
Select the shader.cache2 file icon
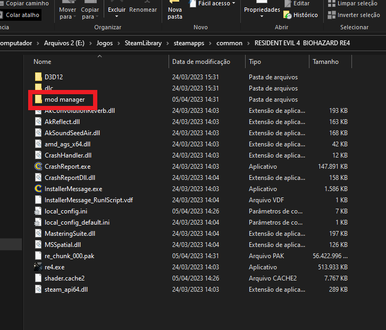[38, 278]
